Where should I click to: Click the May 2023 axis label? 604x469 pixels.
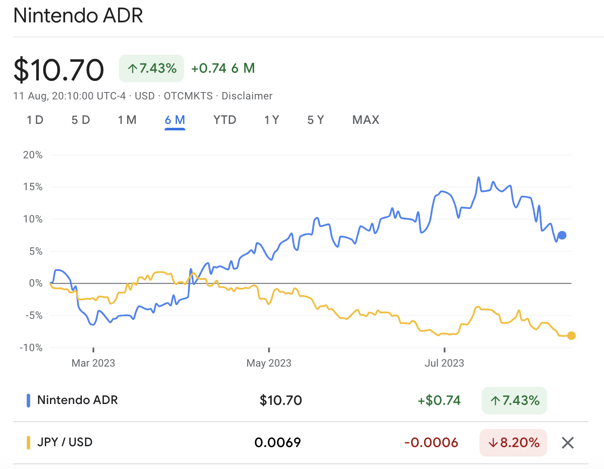point(269,363)
